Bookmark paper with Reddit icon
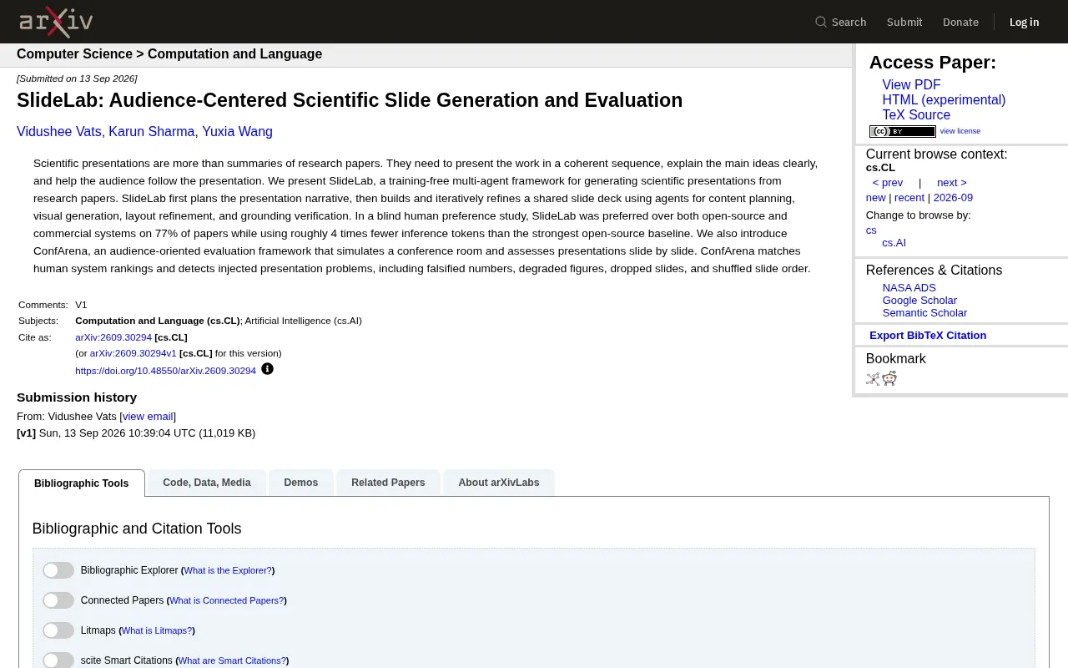Viewport: 1068px width, 668px height. pos(889,379)
